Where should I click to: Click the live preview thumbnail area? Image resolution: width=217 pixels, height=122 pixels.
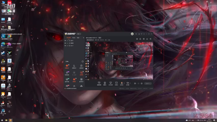[119, 61]
